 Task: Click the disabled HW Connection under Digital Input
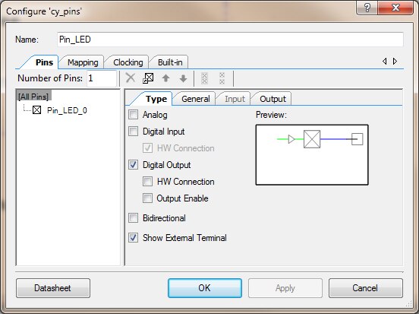[x=147, y=148]
